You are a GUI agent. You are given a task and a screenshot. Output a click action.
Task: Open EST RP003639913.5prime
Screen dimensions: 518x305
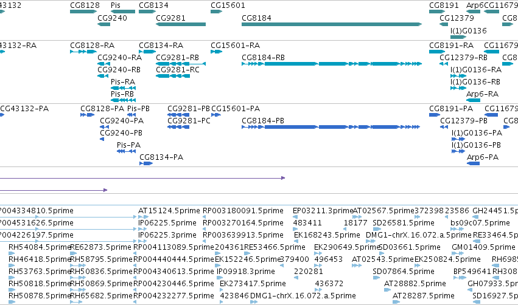click(243, 235)
